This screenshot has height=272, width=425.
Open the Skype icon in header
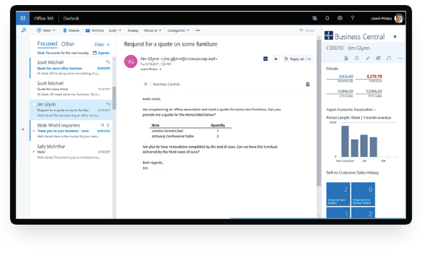point(314,18)
